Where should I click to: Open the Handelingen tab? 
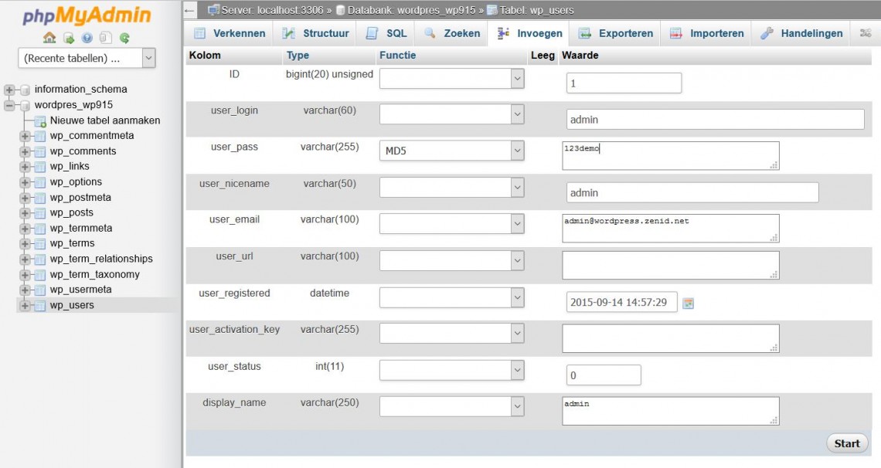pos(801,33)
